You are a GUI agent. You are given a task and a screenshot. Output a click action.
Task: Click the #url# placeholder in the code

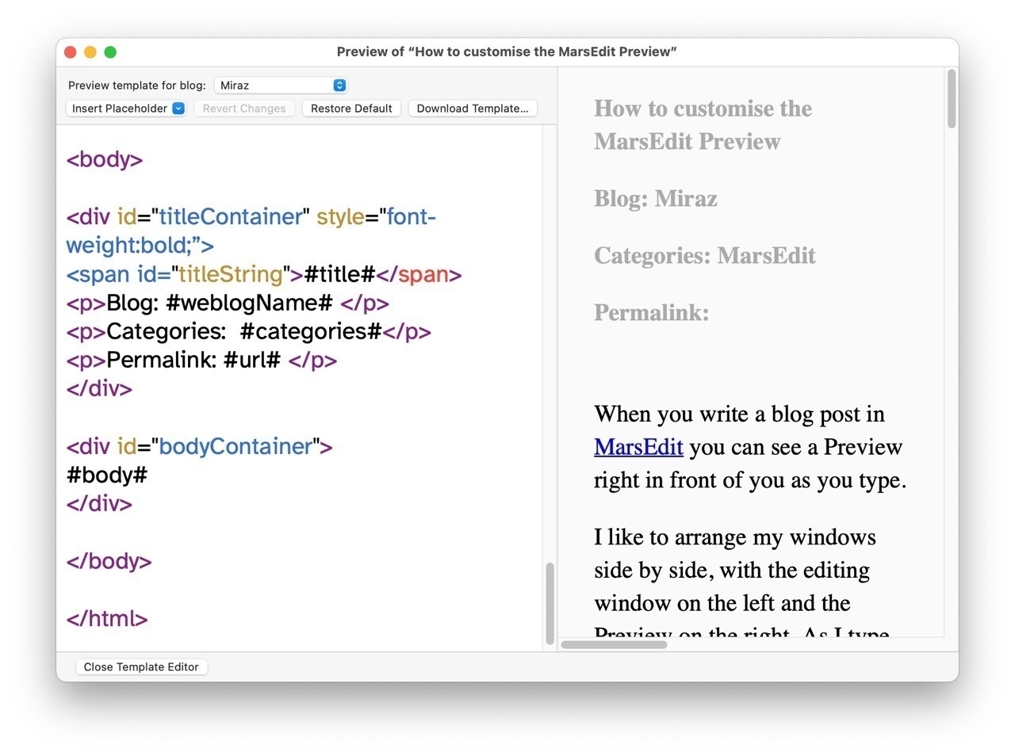(x=252, y=360)
